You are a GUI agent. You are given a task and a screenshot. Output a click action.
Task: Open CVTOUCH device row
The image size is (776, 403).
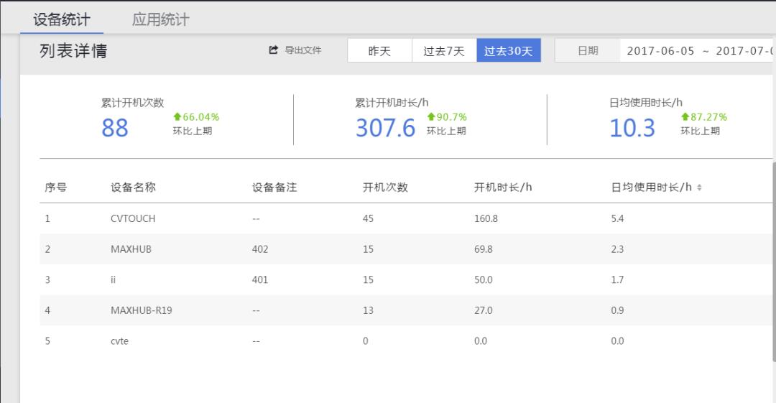(x=133, y=218)
